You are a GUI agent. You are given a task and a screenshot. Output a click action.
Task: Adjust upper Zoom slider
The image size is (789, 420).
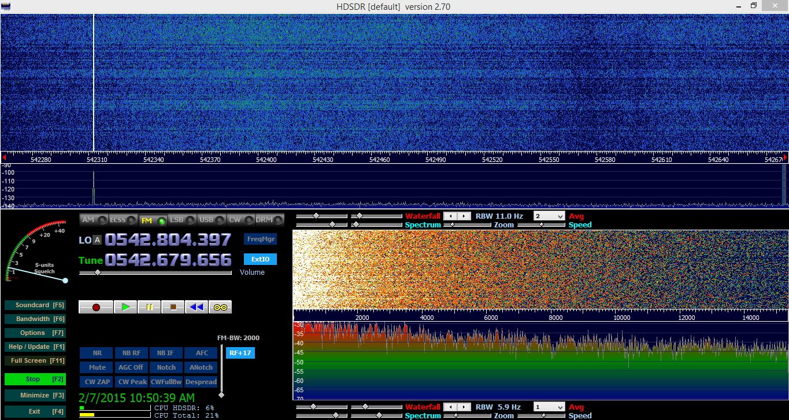pyautogui.click(x=467, y=224)
